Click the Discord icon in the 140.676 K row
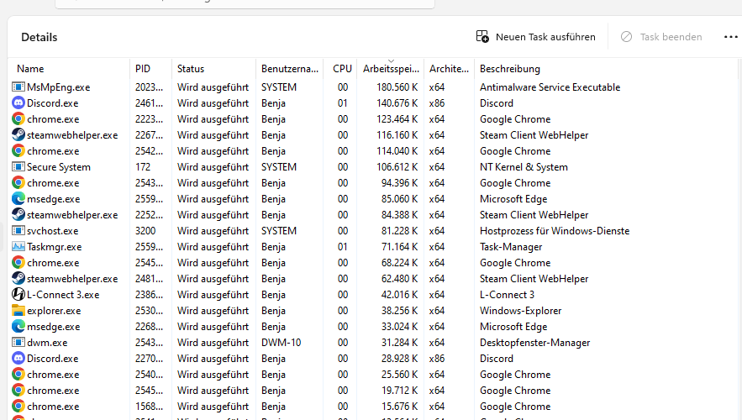The image size is (742, 420). [x=18, y=103]
